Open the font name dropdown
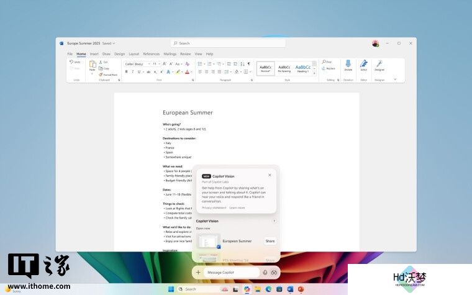Image resolution: width=472 pixels, height=295 pixels. 149,64
